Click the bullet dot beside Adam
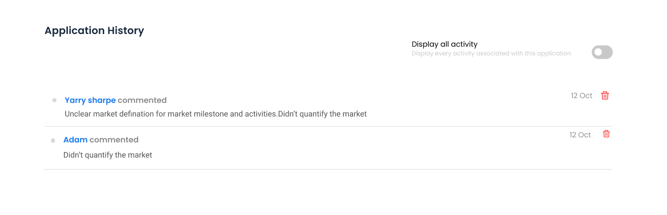The image size is (667, 215). (x=53, y=140)
